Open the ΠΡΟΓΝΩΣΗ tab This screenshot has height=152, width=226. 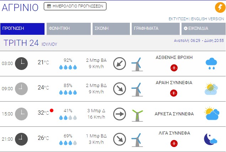tap(22, 29)
